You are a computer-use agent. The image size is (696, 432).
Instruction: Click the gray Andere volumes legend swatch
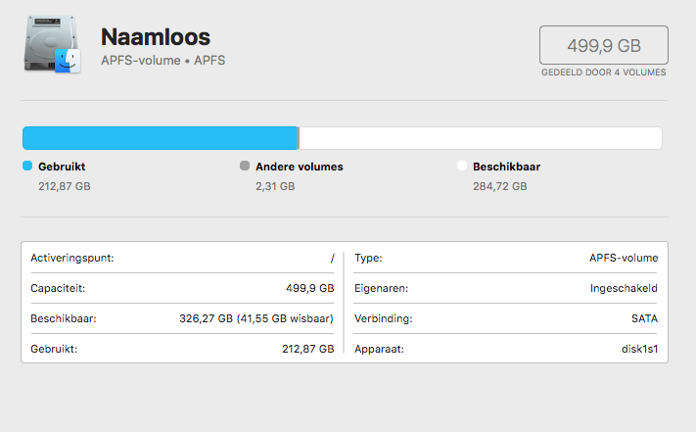coord(245,166)
